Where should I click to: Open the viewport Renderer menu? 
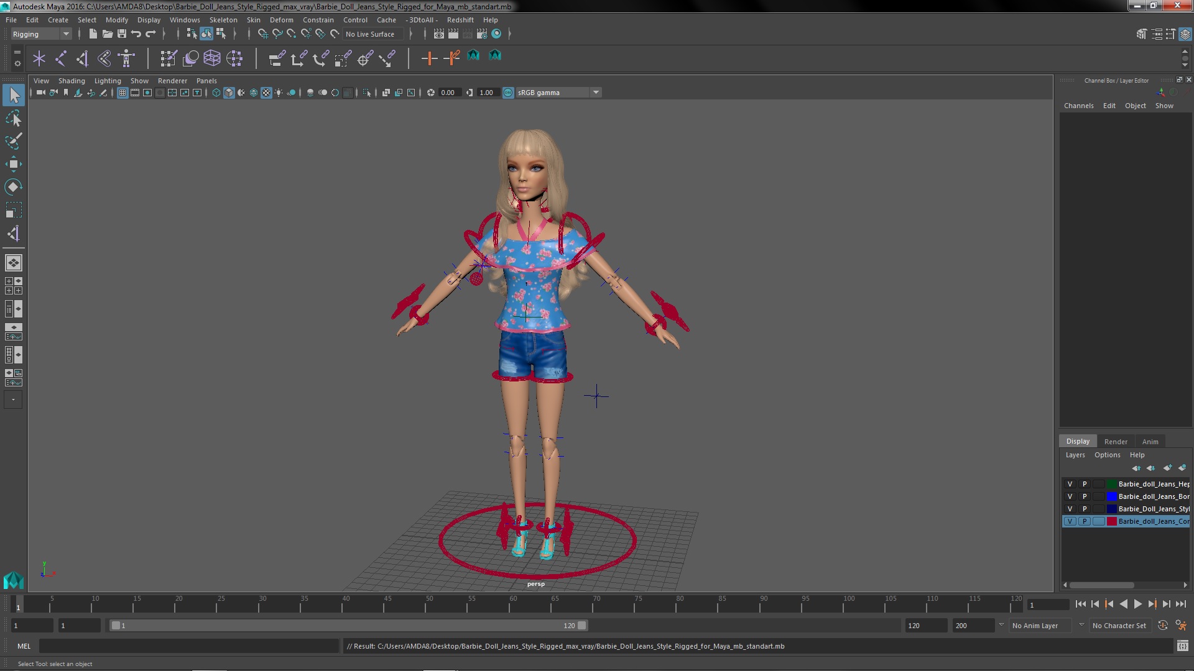coord(172,81)
